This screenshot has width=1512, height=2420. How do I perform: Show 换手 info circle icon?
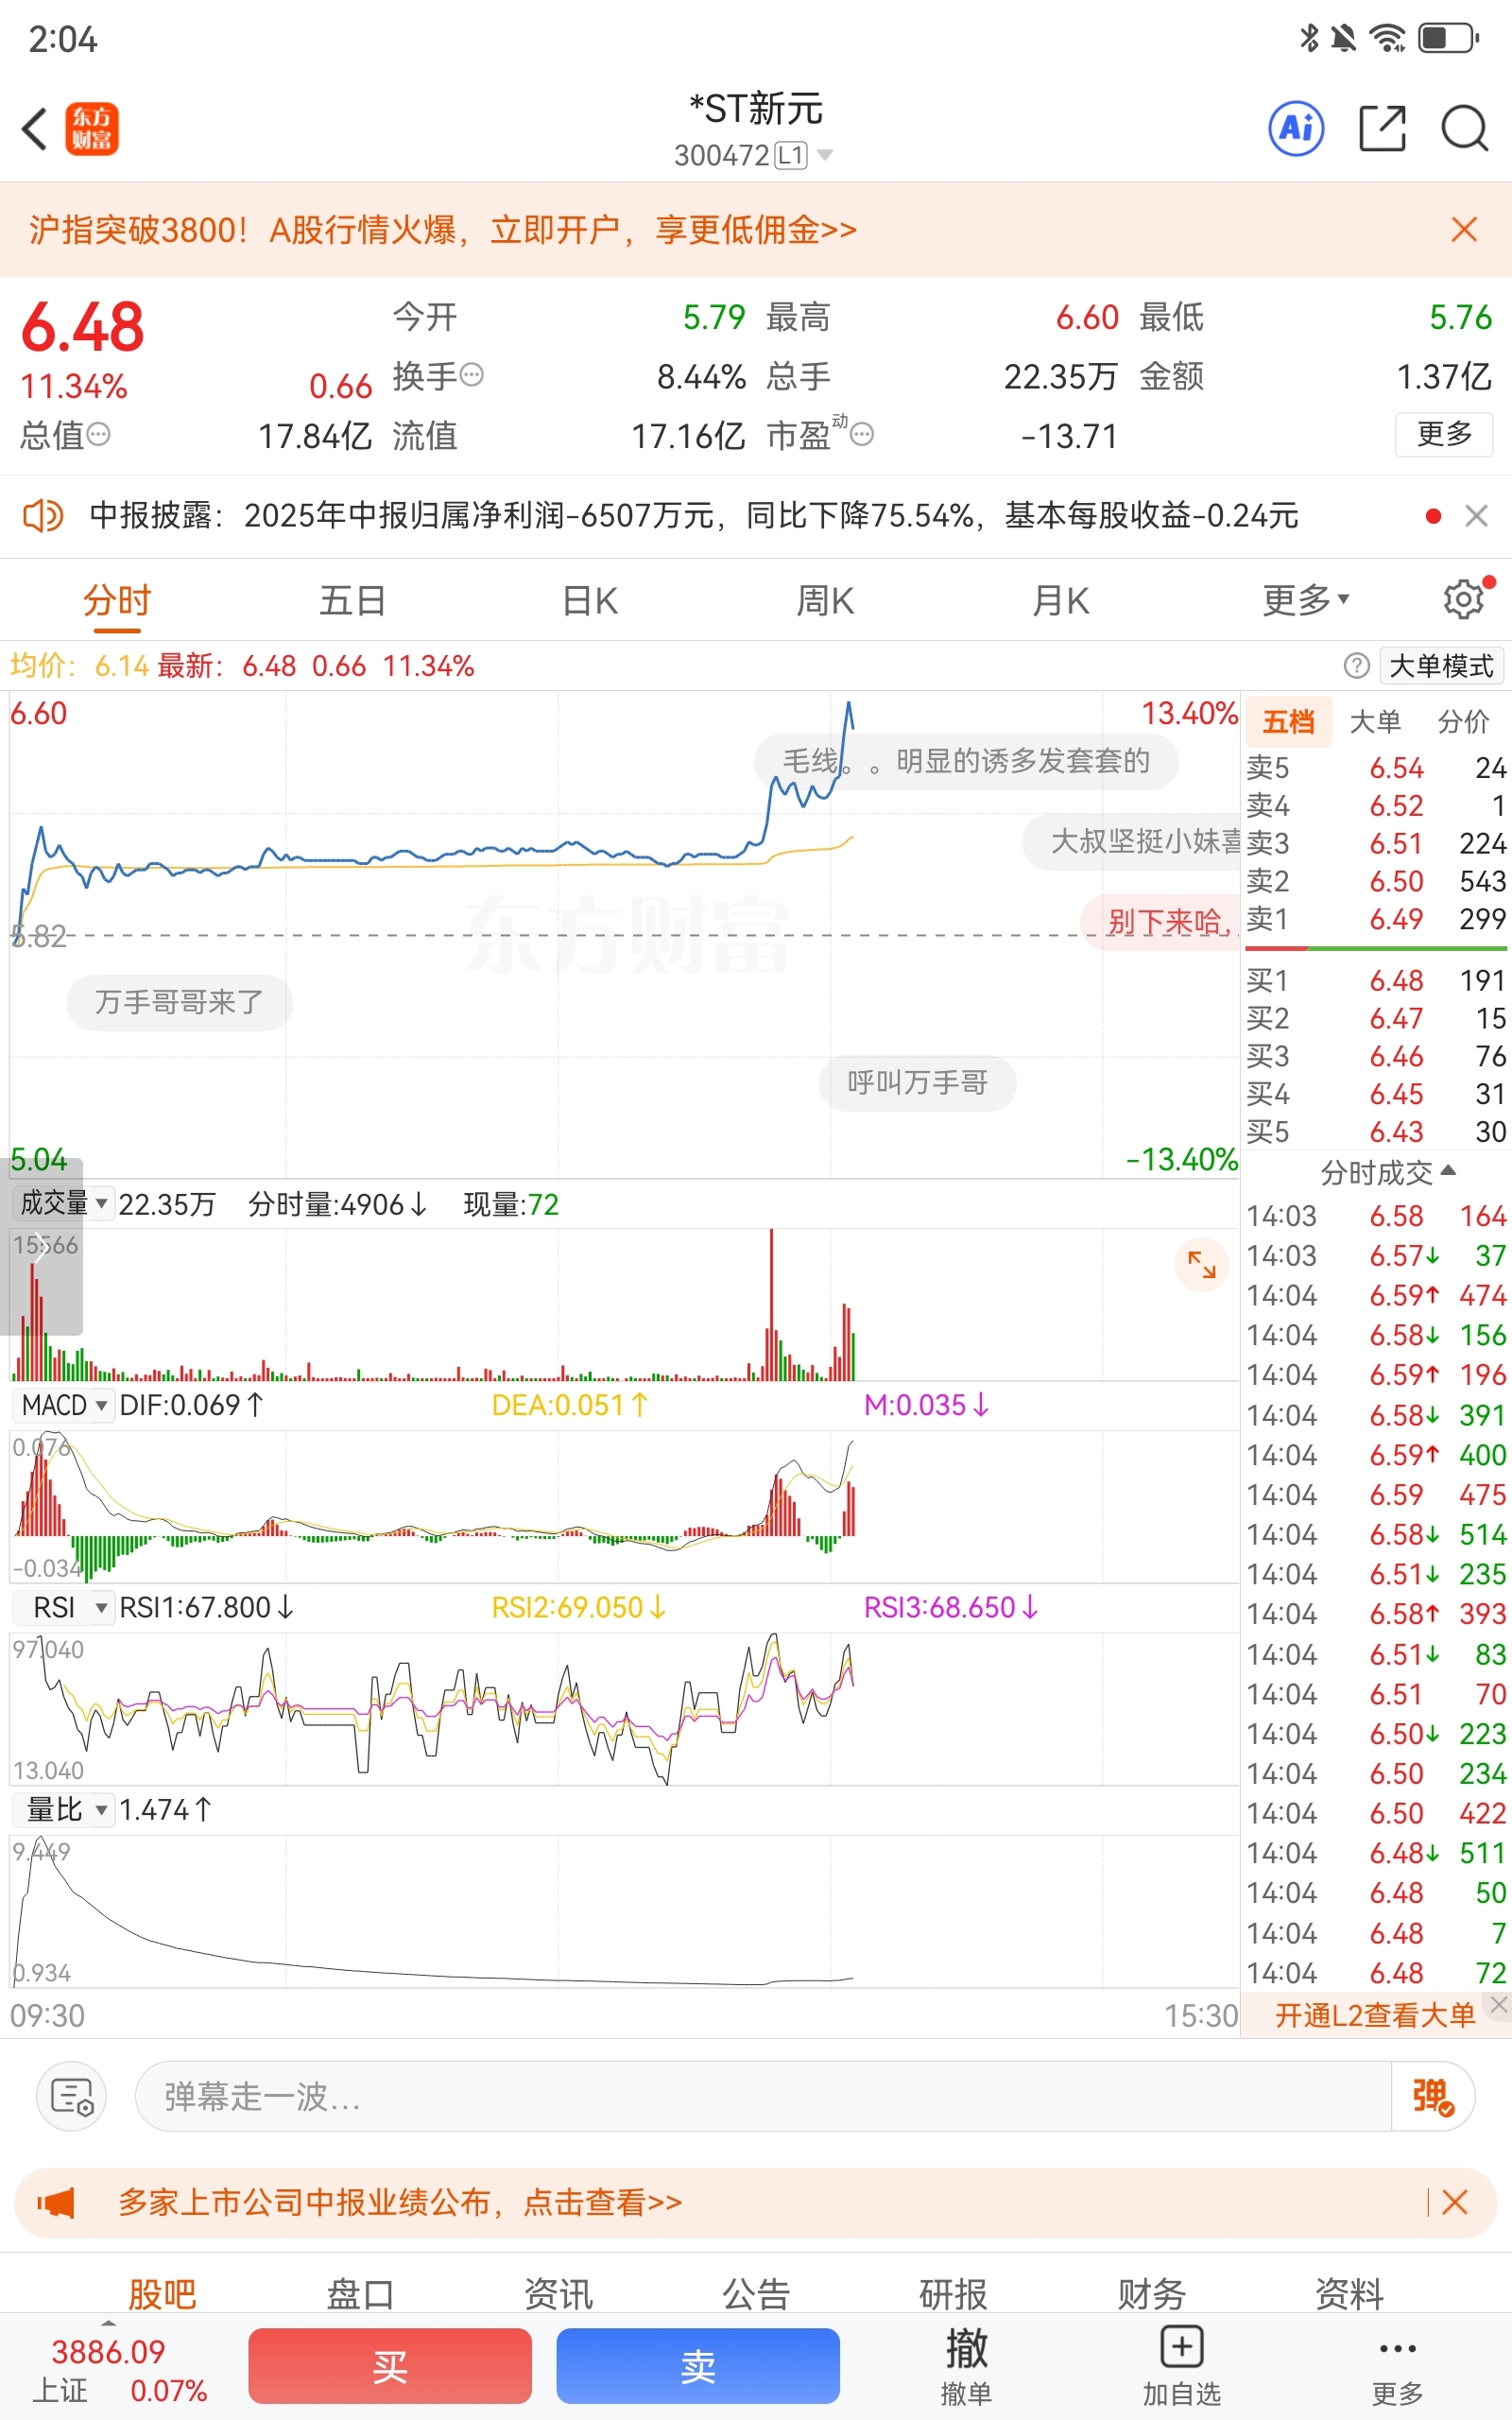point(472,375)
